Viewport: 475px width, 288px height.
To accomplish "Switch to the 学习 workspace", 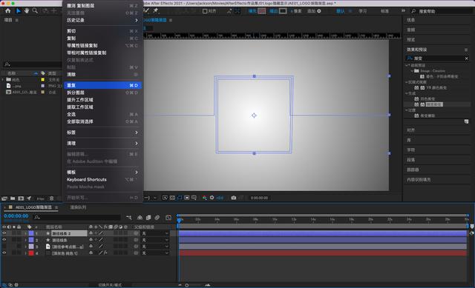I will pos(363,11).
